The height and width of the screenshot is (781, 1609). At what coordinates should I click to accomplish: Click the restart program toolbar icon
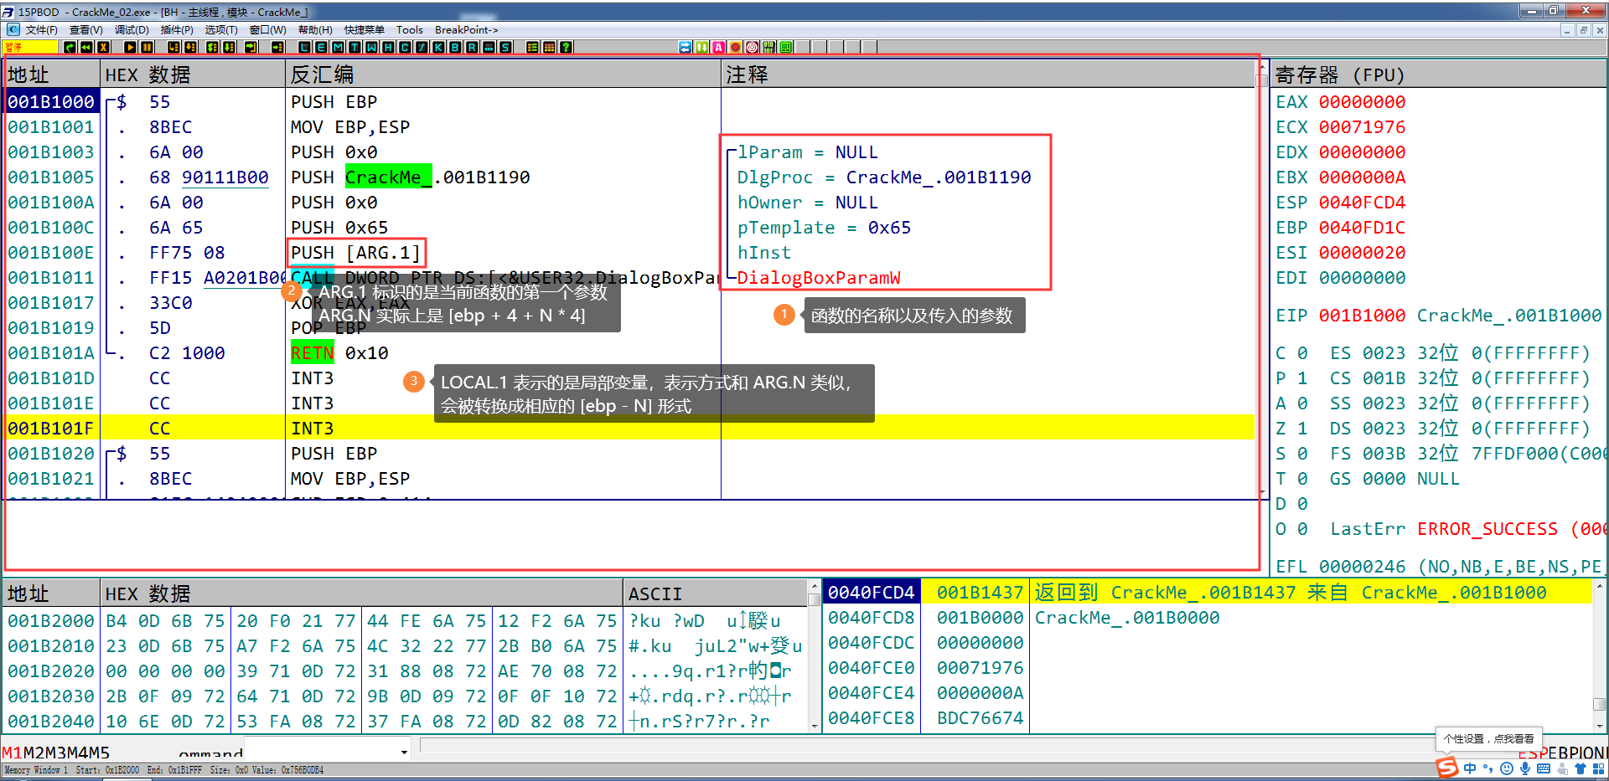click(70, 47)
